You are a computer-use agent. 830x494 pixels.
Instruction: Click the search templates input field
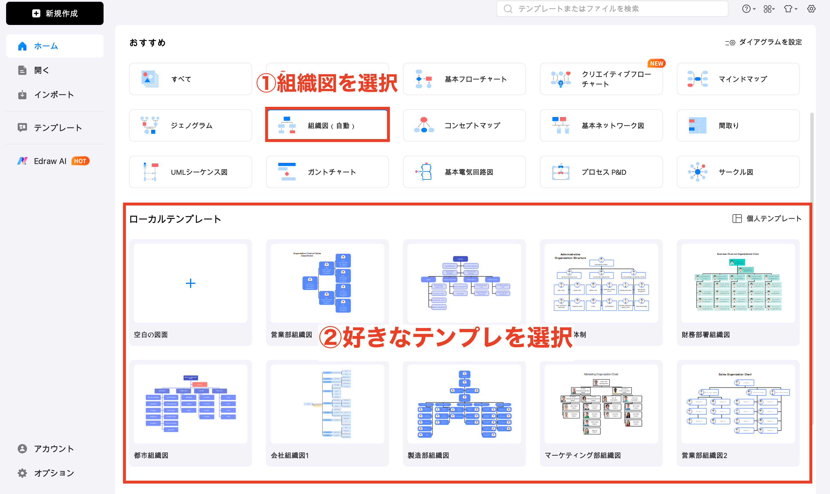612,9
